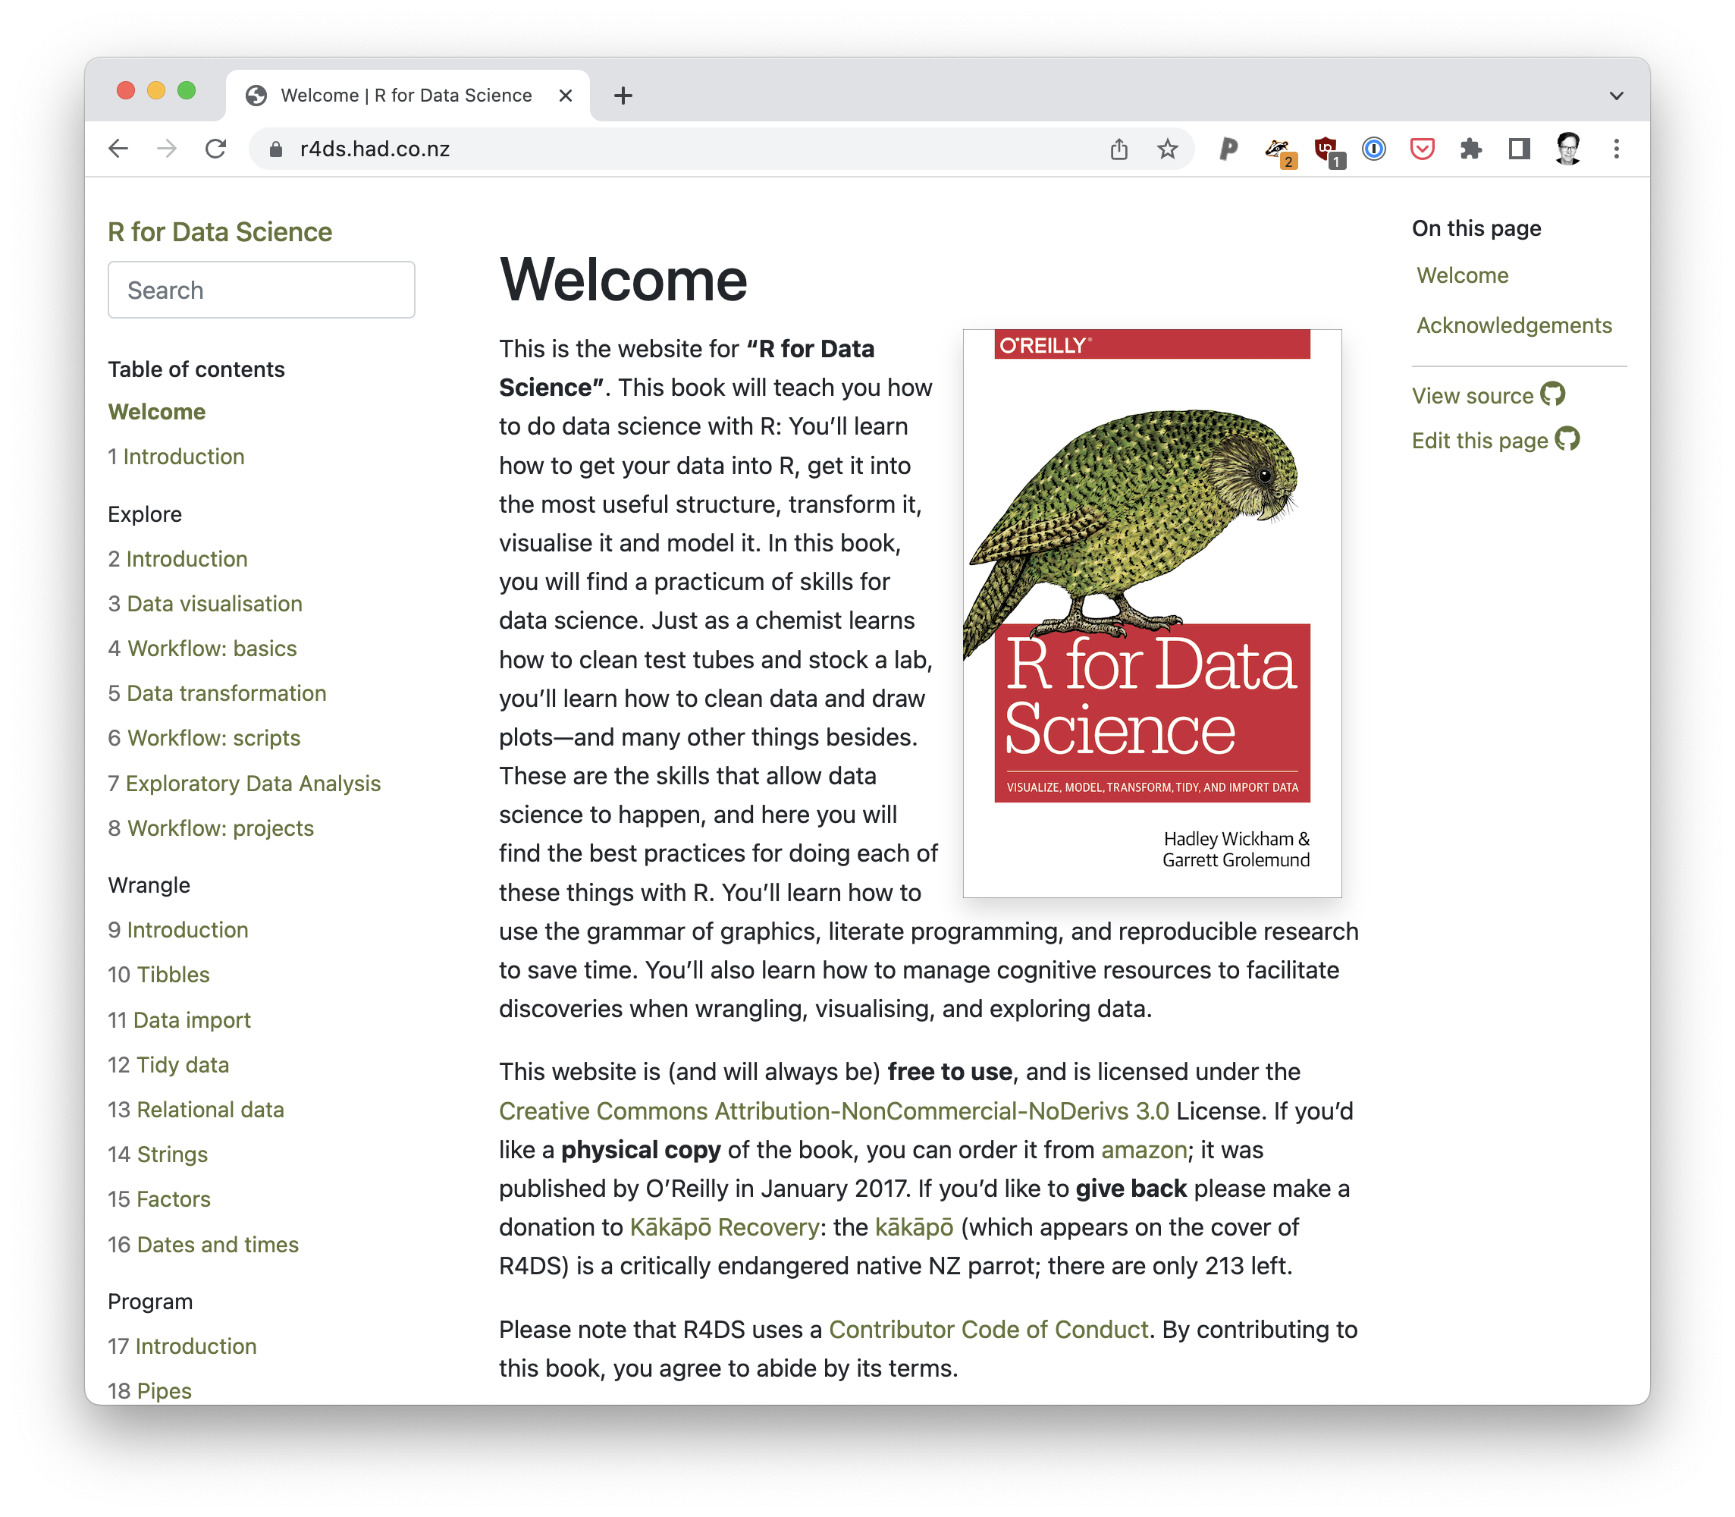Reload the current page

[x=216, y=149]
